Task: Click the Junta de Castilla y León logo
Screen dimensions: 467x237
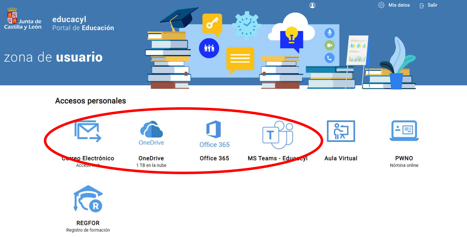Action: (23, 18)
